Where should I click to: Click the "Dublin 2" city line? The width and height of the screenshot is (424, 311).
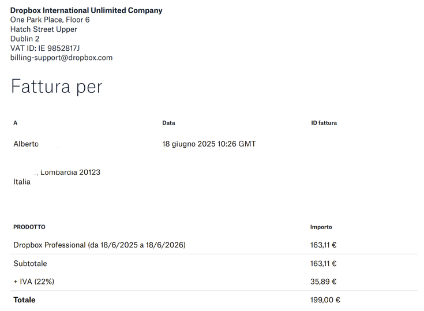coord(25,39)
